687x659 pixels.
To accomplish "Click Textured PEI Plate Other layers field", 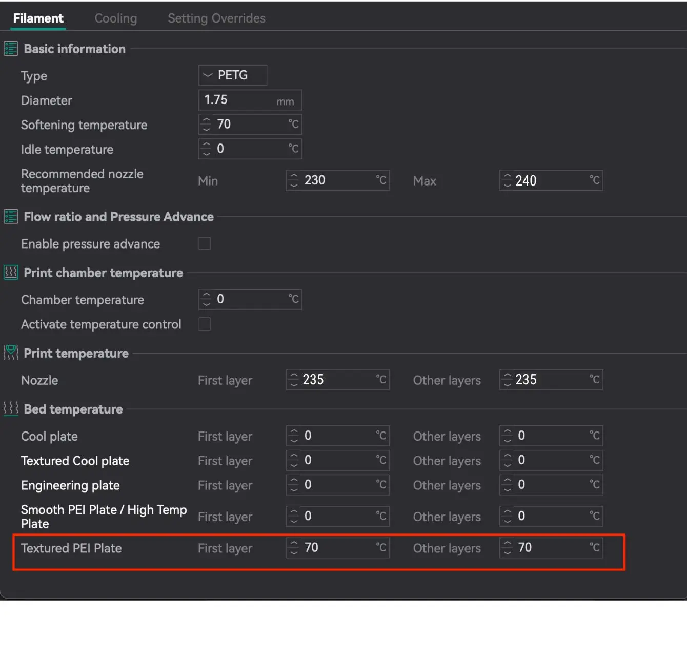I will 551,548.
